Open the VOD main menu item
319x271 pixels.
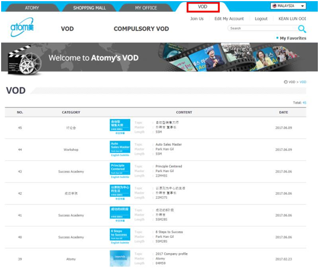point(67,29)
